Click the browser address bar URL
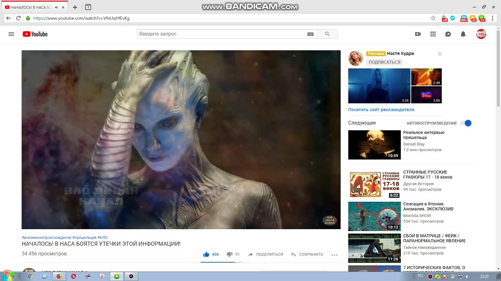Image resolution: width=501 pixels, height=281 pixels. tap(81, 18)
